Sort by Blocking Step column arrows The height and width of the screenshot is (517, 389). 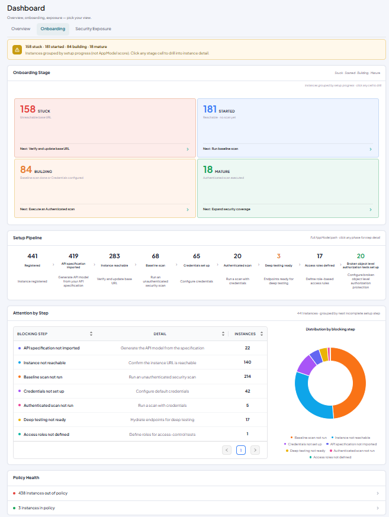[91, 333]
